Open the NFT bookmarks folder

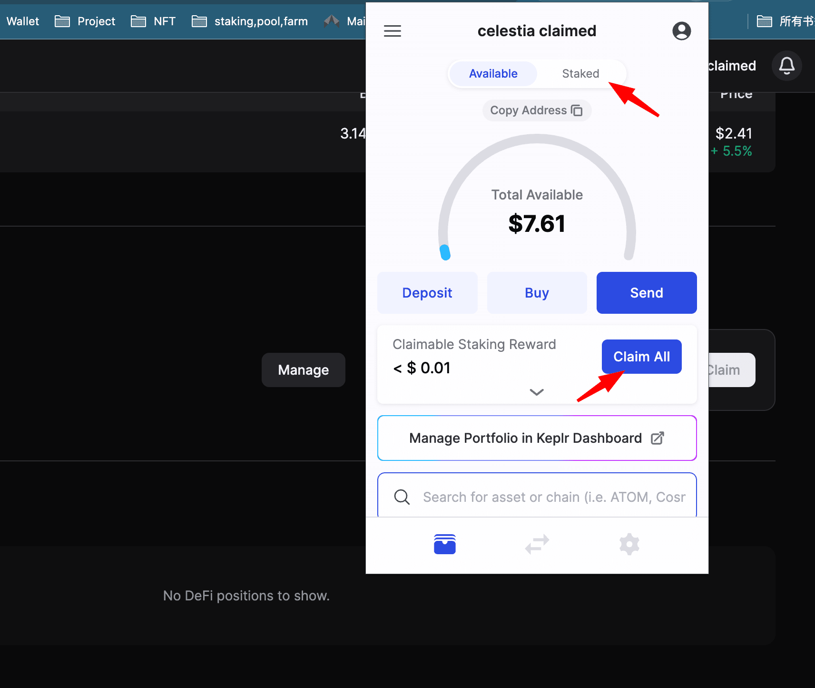(153, 21)
